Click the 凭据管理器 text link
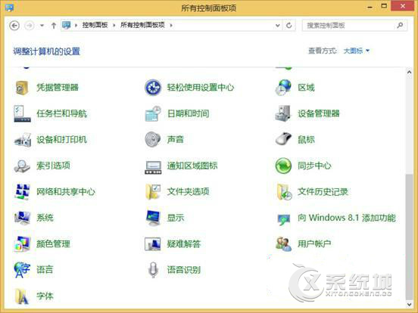The height and width of the screenshot is (313, 418). (x=58, y=87)
